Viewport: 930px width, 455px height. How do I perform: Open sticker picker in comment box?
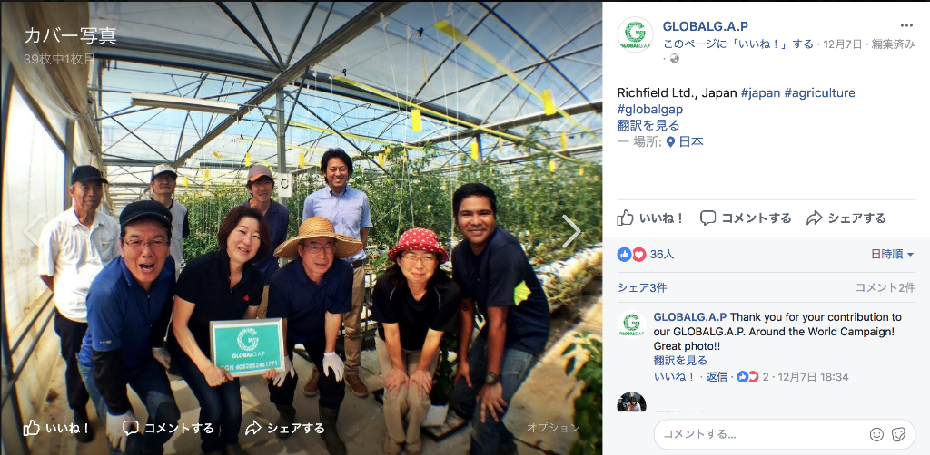point(898,434)
